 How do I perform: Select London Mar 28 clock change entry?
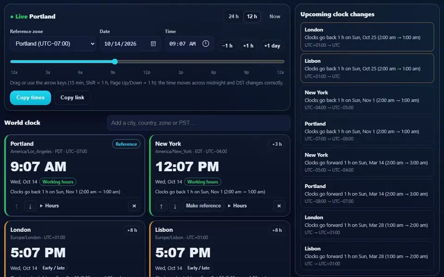[x=367, y=225]
